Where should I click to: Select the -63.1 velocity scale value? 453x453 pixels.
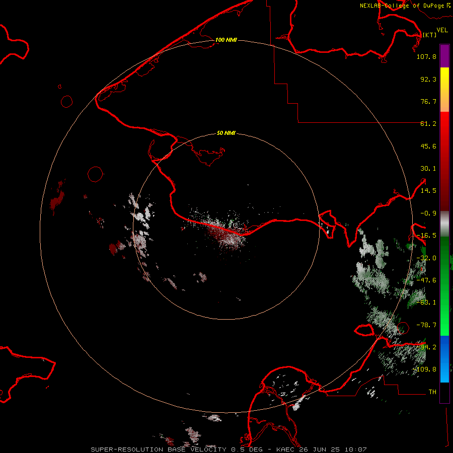click(x=426, y=303)
